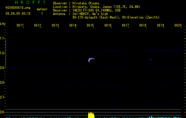Click the 0.6 kHz frequency label

click(x=2, y=112)
